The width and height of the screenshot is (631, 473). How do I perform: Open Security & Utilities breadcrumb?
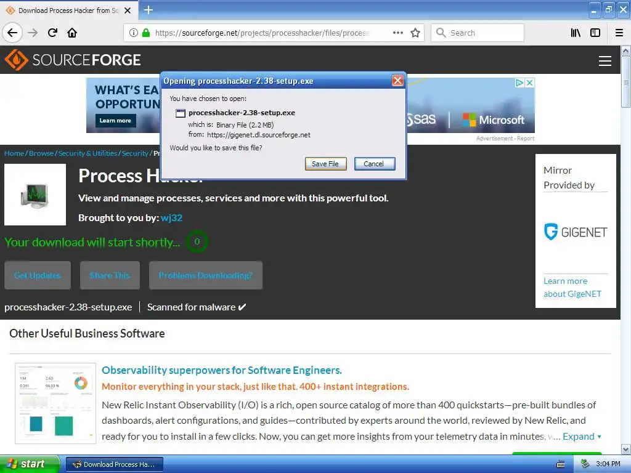(x=88, y=153)
